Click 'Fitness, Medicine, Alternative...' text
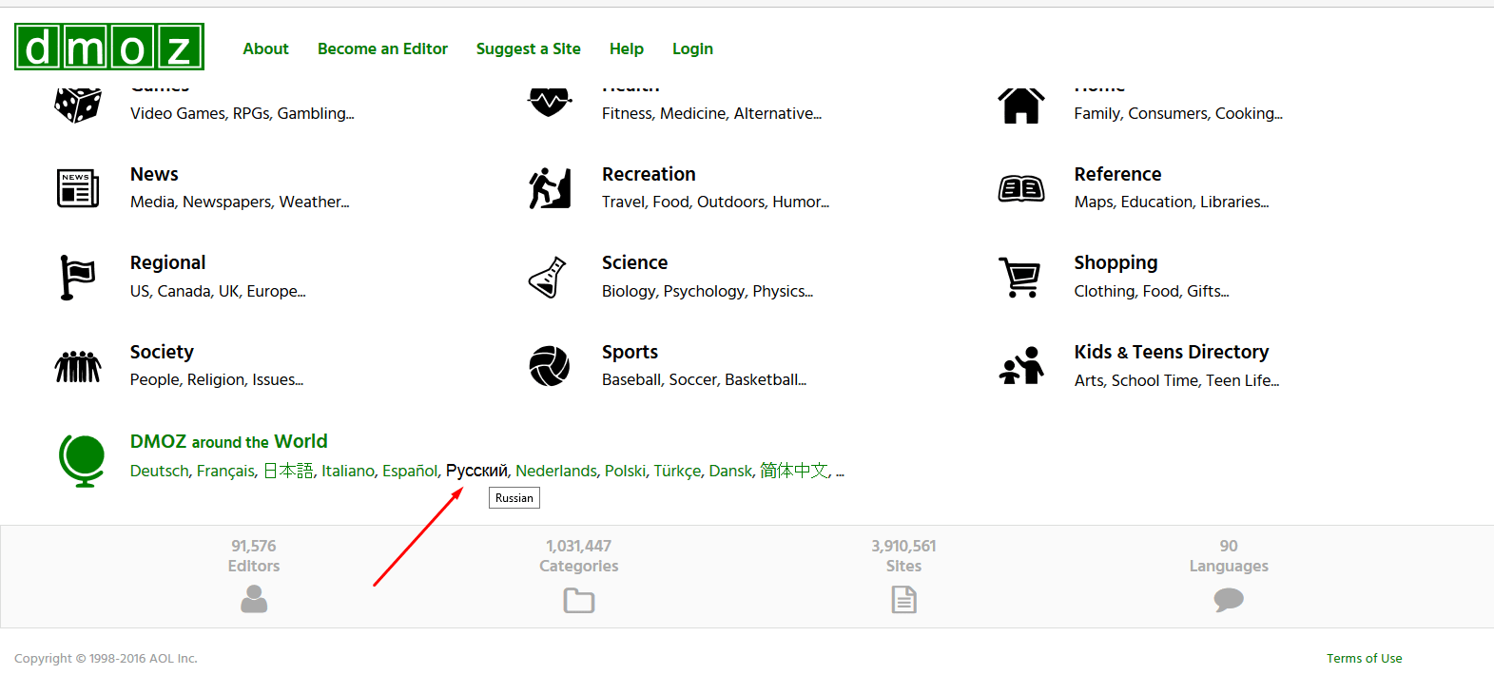This screenshot has width=1494, height=675. (x=712, y=113)
